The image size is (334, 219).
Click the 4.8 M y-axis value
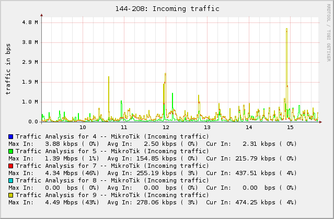coord(29,22)
